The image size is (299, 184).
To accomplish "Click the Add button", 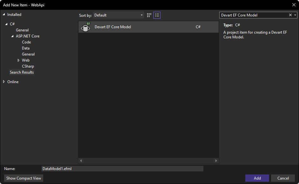I will tap(257, 178).
